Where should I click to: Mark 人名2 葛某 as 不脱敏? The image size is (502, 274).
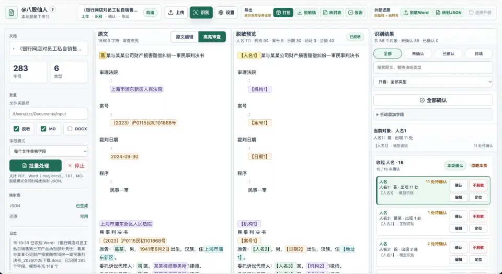pyautogui.click(x=478, y=216)
